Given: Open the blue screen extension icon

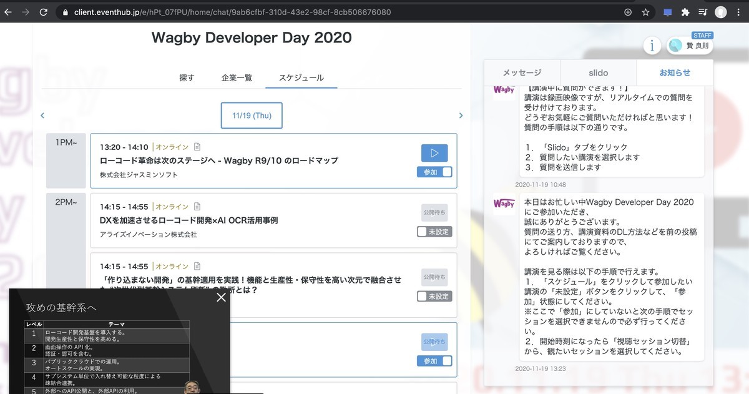Looking at the screenshot, I should [x=667, y=12].
